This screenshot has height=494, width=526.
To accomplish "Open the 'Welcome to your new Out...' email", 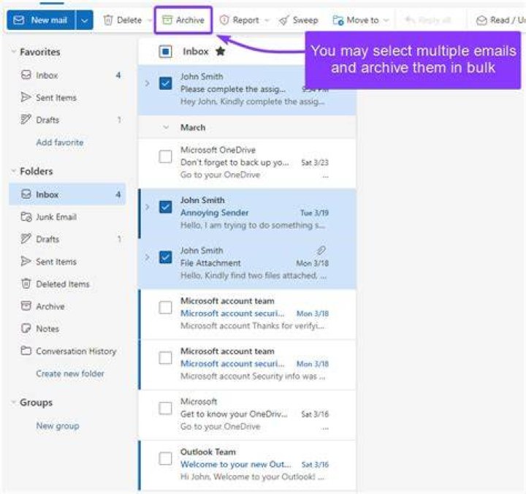I will pos(247,465).
